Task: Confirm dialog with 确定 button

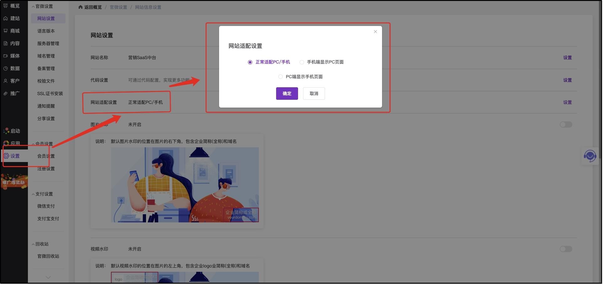Action: coord(287,94)
